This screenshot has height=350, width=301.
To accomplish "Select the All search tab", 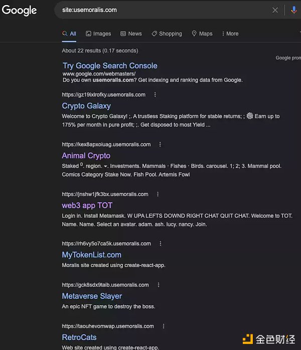I will [x=69, y=34].
